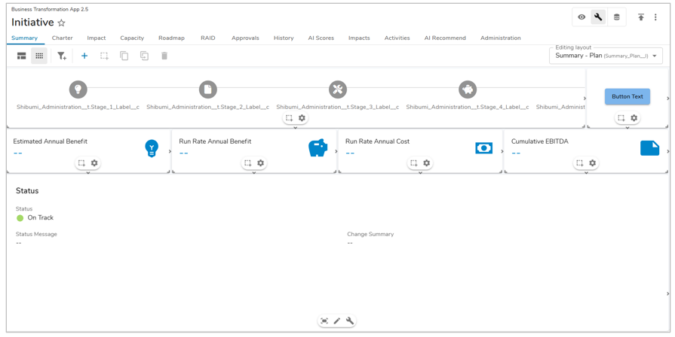Click the upload arrow icon at top right
The width and height of the screenshot is (675, 337).
(641, 17)
